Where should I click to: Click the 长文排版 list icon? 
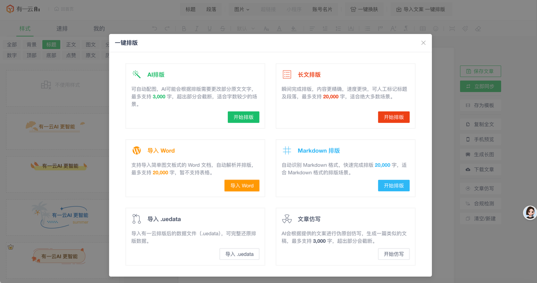click(287, 75)
